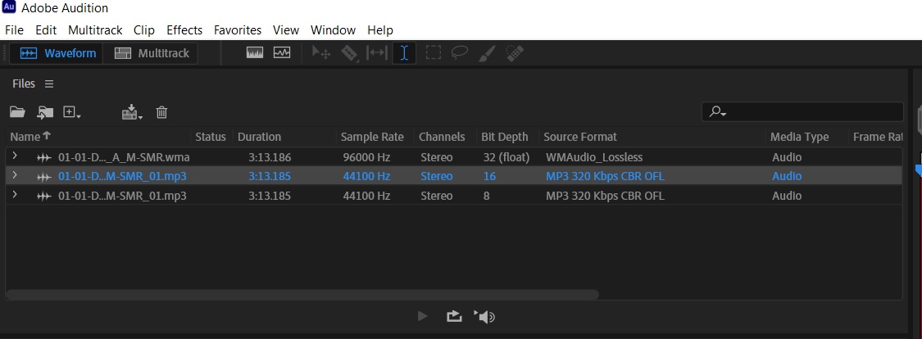Toggle Auto-Play speaker button
The width and height of the screenshot is (922, 339).
485,316
